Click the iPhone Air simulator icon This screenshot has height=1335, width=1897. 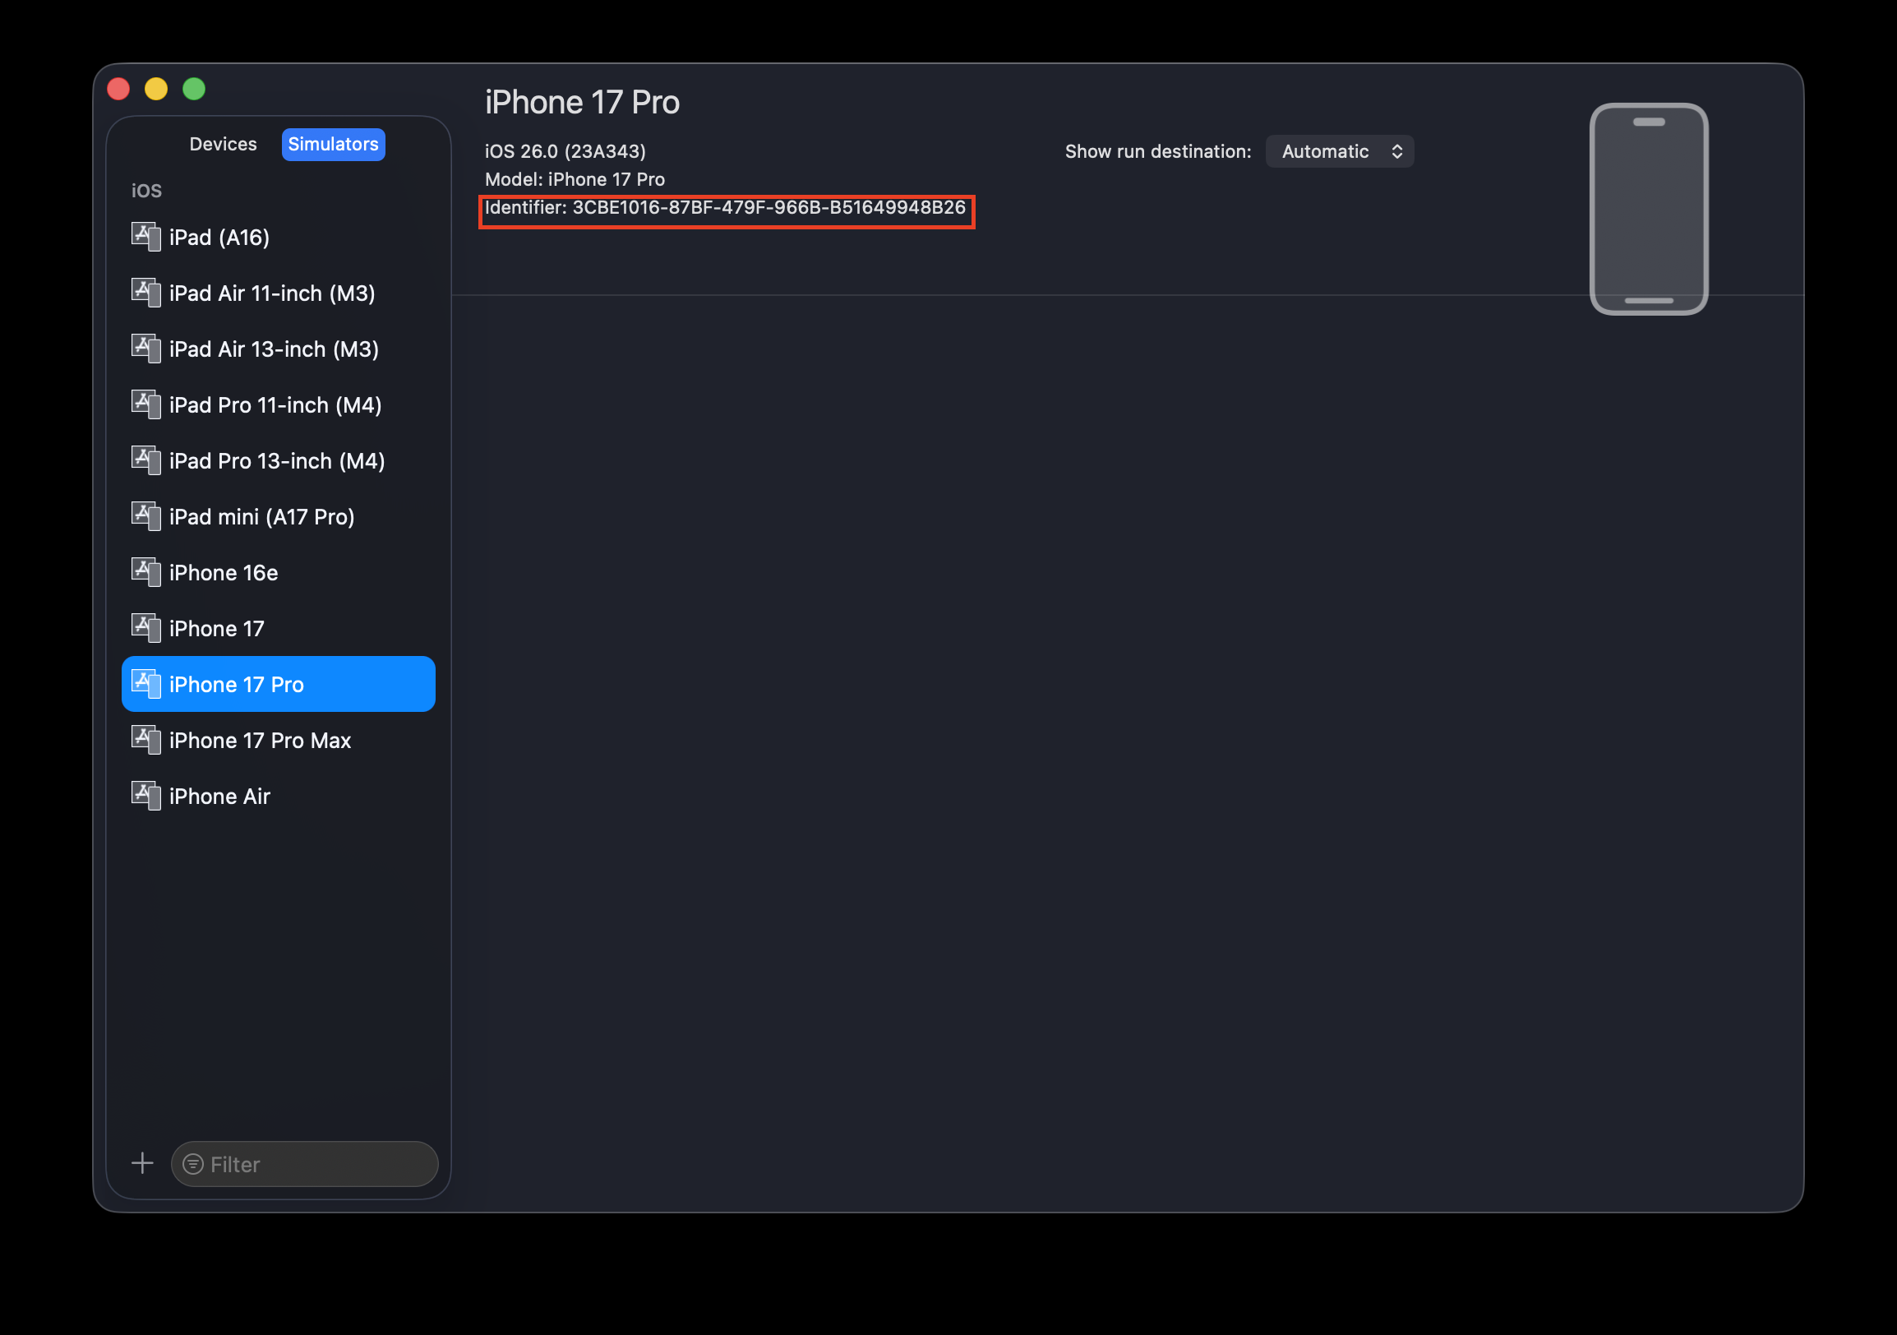(x=146, y=796)
